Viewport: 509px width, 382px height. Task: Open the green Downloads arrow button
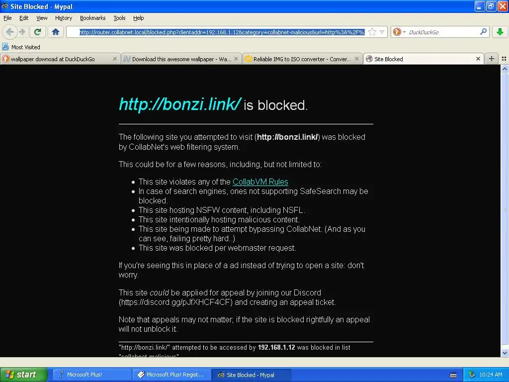[500, 32]
